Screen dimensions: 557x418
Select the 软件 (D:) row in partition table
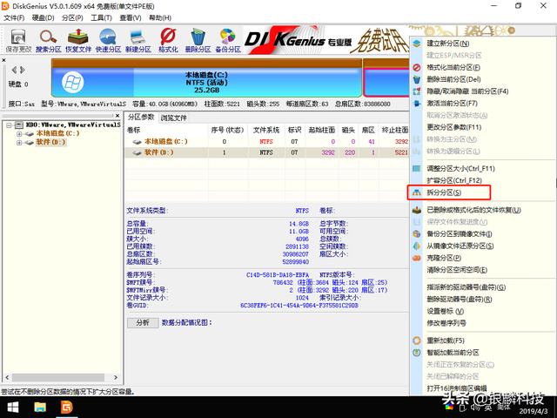point(267,152)
